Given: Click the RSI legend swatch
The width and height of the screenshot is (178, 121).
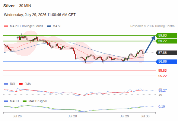Looking at the screenshot, I should pyautogui.click(x=6, y=84).
